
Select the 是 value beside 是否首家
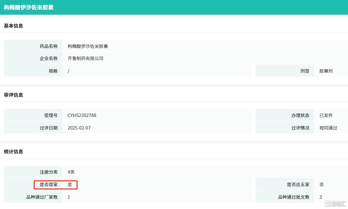point(70,184)
